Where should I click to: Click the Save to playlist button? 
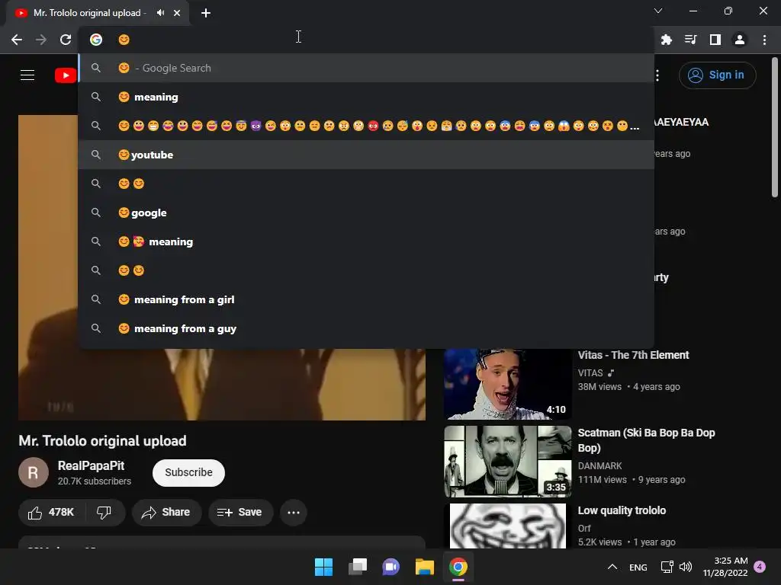click(240, 513)
